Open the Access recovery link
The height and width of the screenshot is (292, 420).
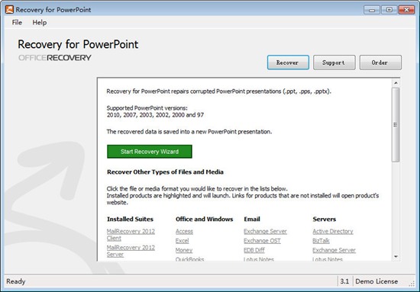(184, 231)
